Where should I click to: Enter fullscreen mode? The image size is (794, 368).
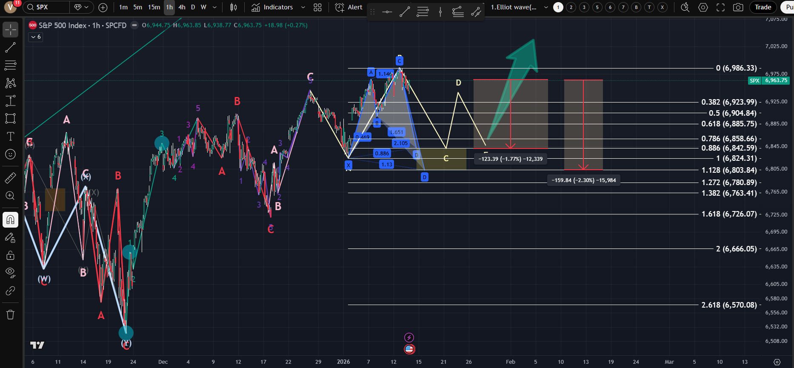pos(720,7)
